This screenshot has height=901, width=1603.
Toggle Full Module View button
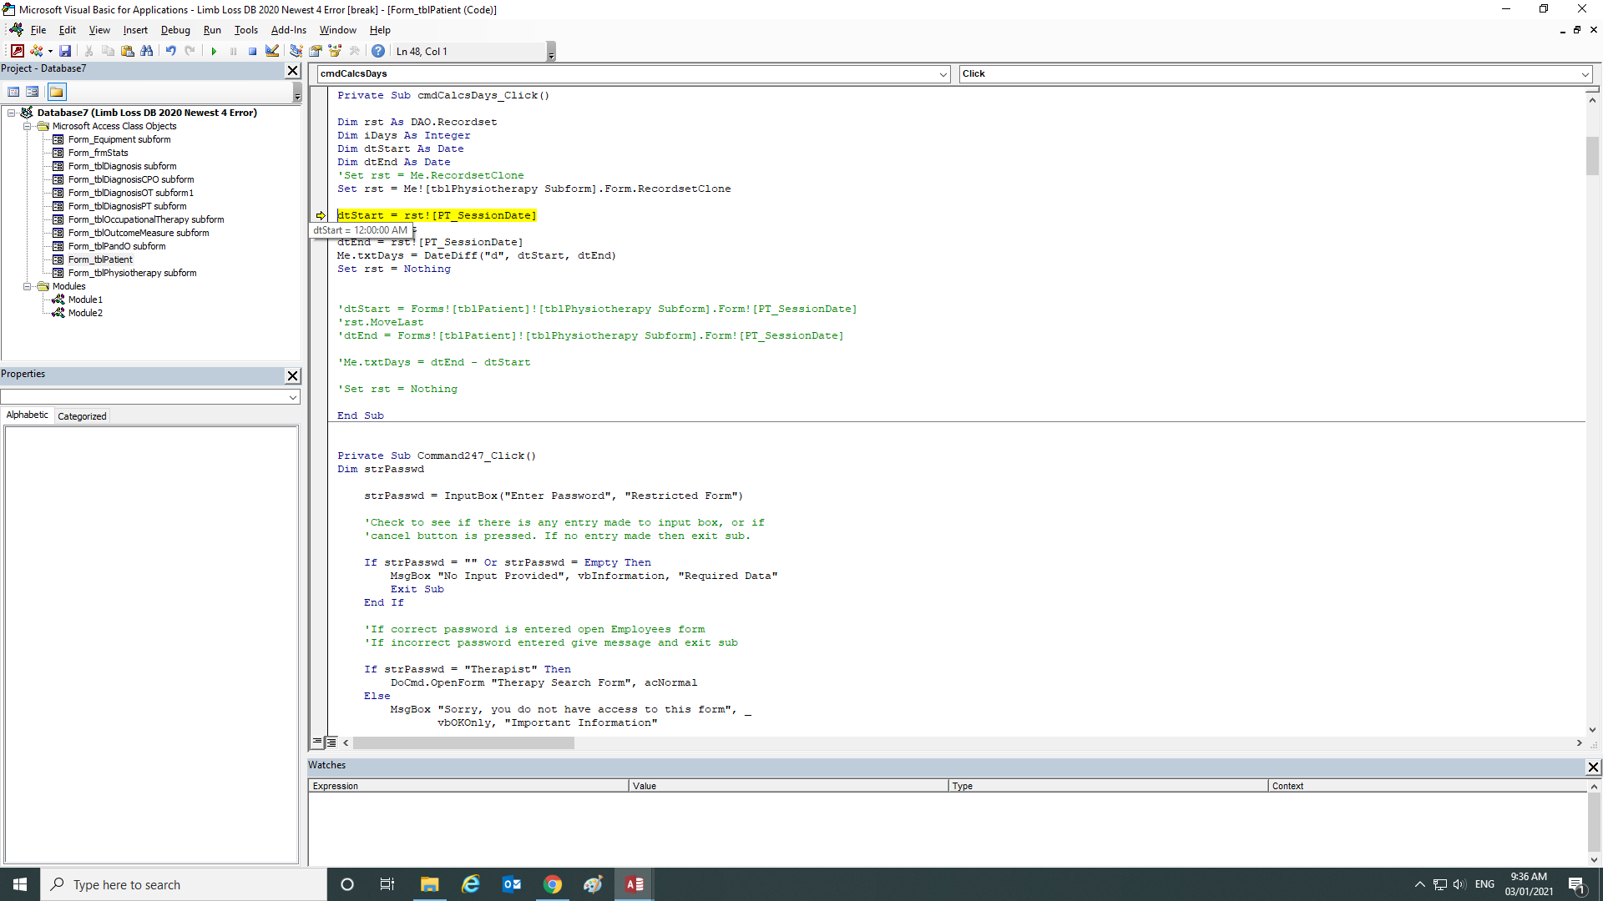(x=331, y=742)
